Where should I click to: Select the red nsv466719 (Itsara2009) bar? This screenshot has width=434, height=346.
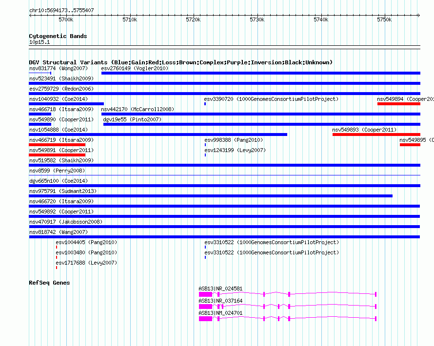pyautogui.click(x=57, y=145)
